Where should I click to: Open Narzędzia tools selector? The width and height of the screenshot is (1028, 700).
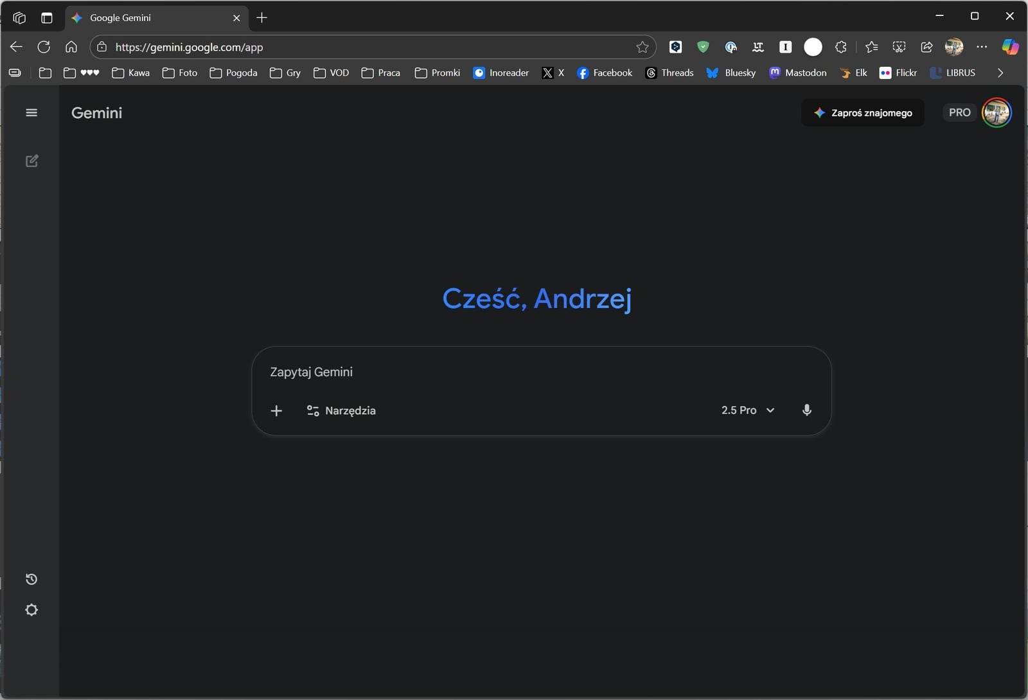(x=341, y=411)
